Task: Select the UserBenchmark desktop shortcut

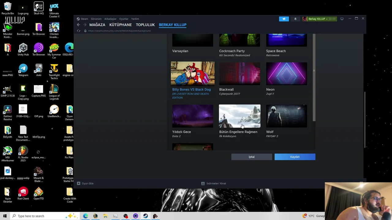Action: (x=54, y=111)
